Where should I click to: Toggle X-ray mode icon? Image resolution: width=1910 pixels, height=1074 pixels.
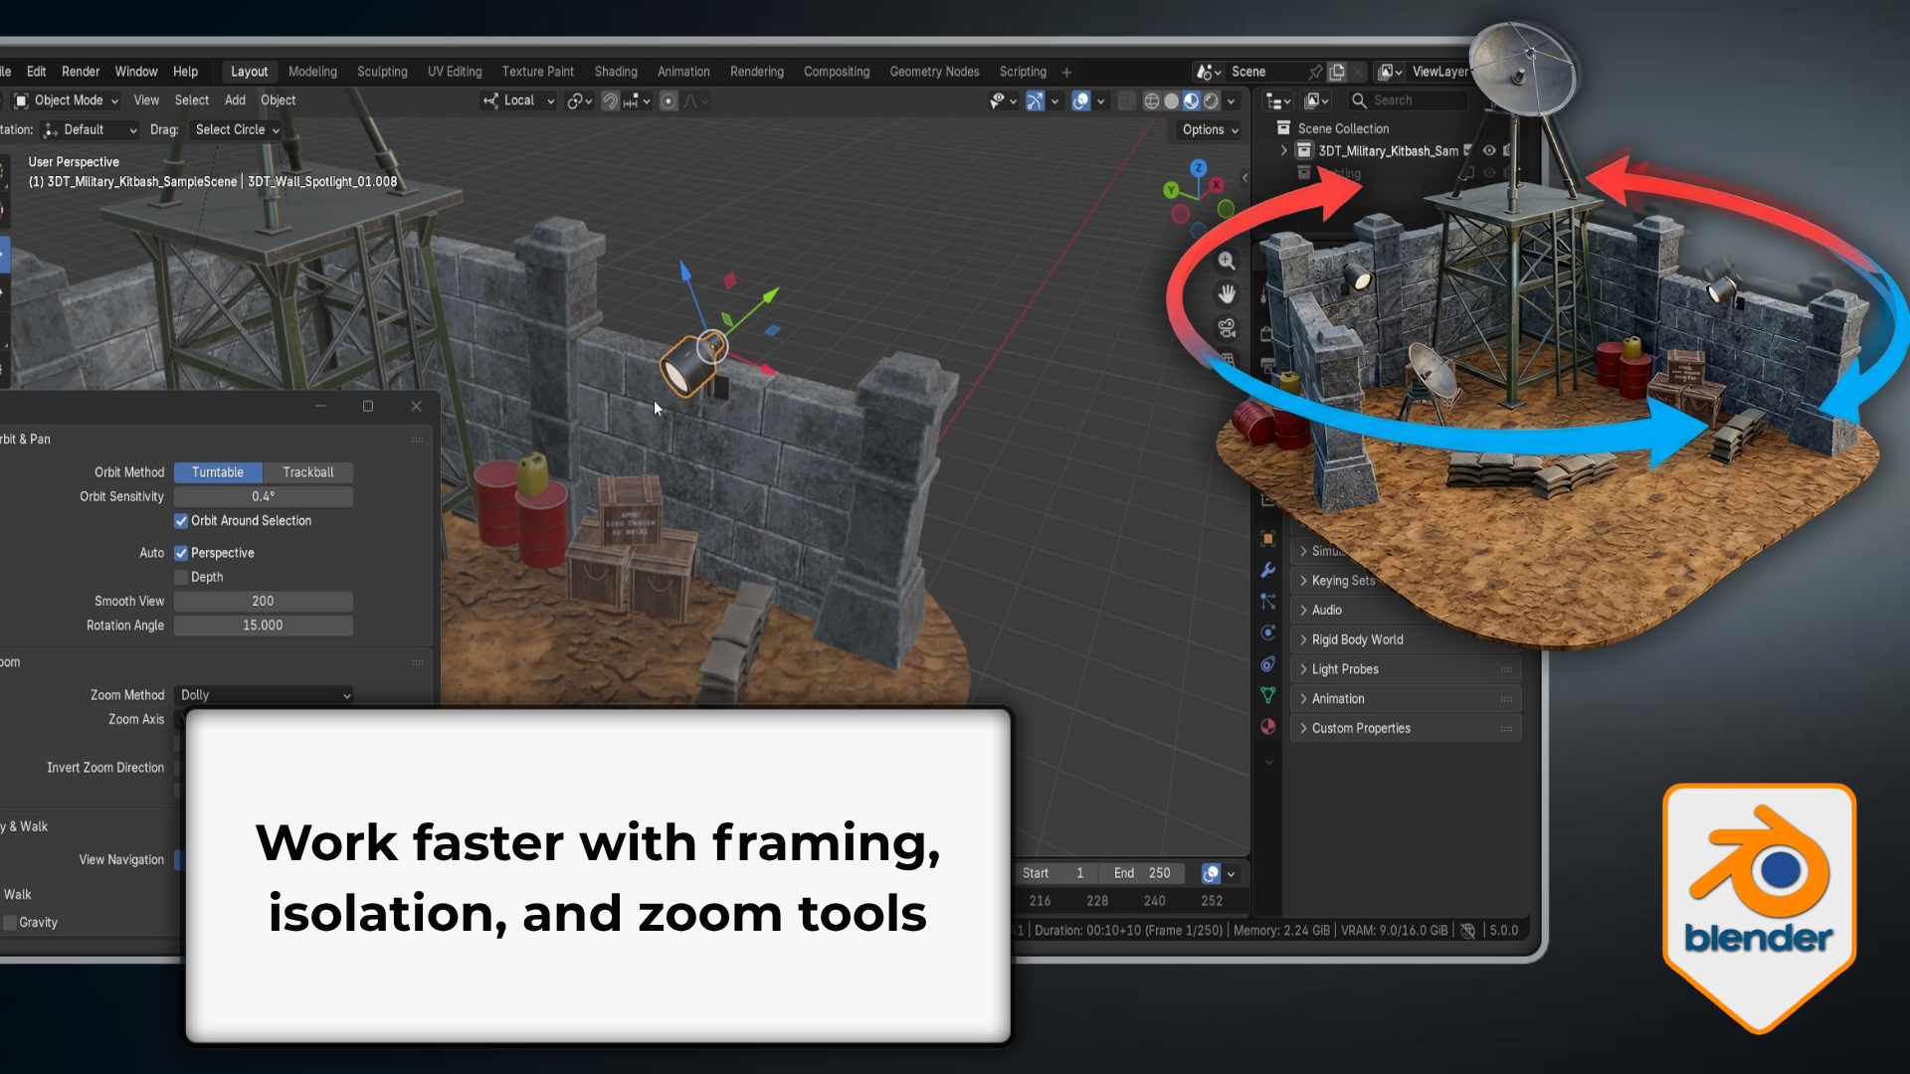coord(1126,100)
